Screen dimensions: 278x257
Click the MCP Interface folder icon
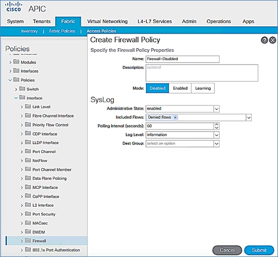point(28,187)
